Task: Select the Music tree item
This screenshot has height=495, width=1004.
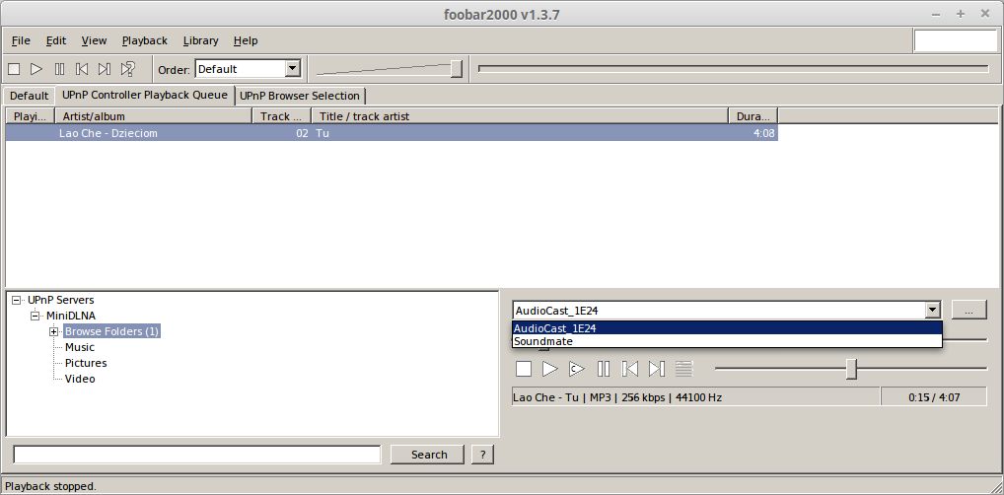Action: pyautogui.click(x=80, y=347)
